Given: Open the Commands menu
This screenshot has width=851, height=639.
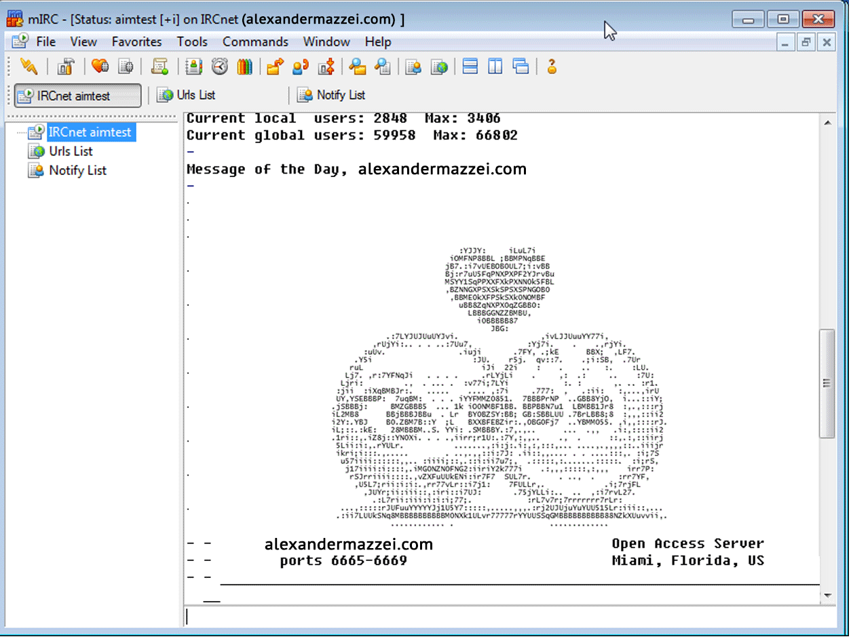Looking at the screenshot, I should point(255,41).
